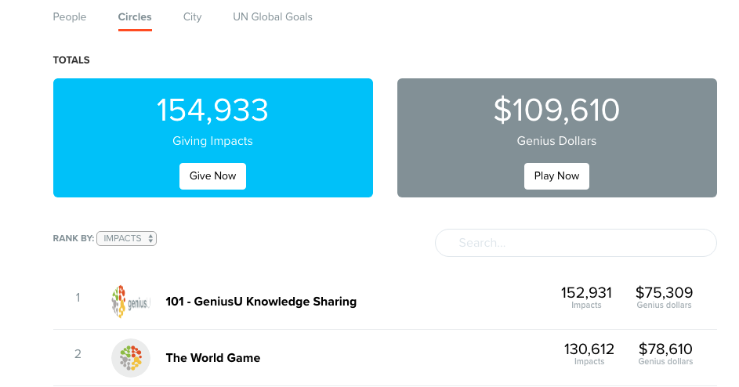Click the Play Now button
This screenshot has height=387, width=739.
pyautogui.click(x=556, y=176)
